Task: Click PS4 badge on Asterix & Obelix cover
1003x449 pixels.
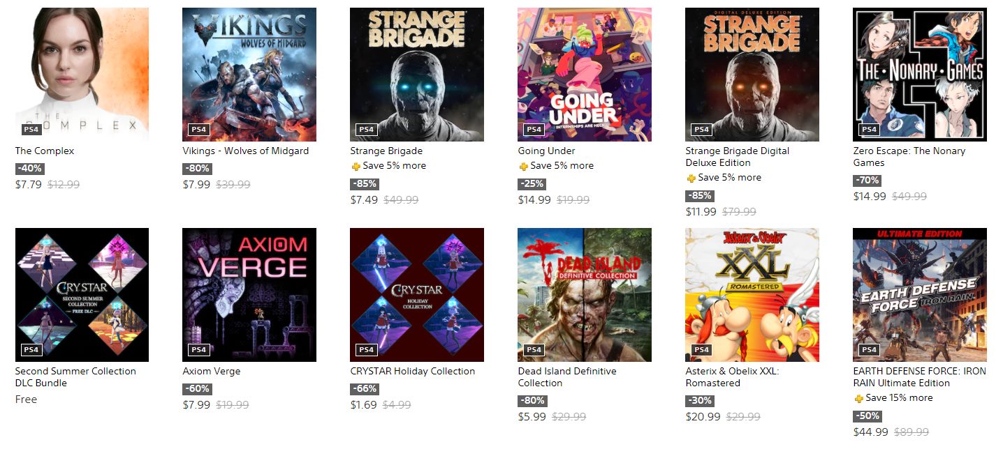Action: [701, 350]
